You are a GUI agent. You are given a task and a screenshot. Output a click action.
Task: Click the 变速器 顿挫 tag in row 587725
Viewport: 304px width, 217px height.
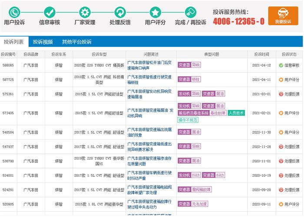coord(189,79)
